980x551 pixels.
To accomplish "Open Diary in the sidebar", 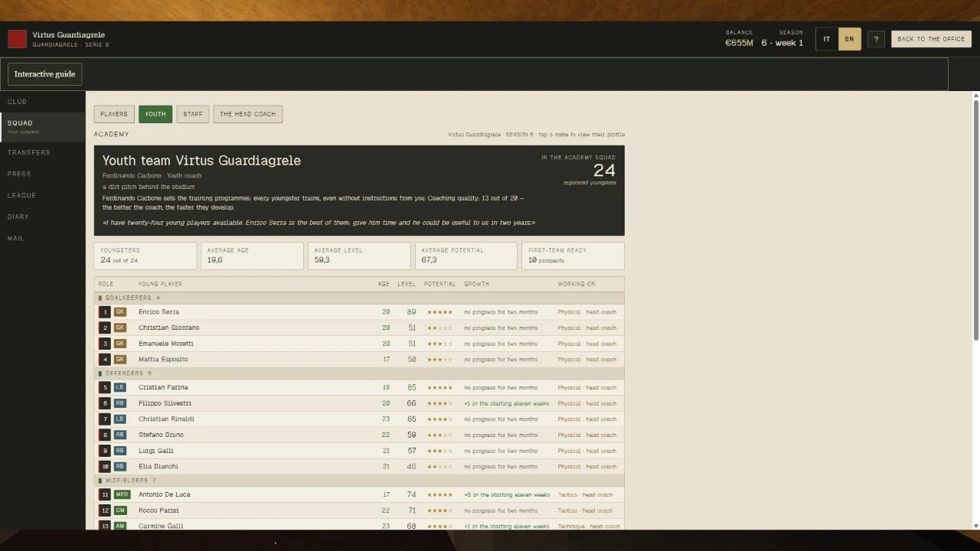I will click(43, 217).
